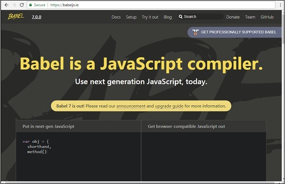
Task: Open the upgrade guide link
Action: 169,106
